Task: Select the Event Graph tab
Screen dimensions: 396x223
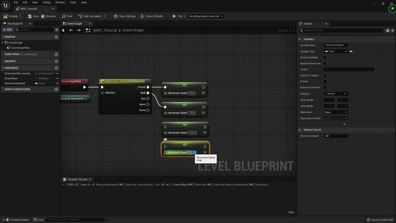Action: (x=77, y=24)
